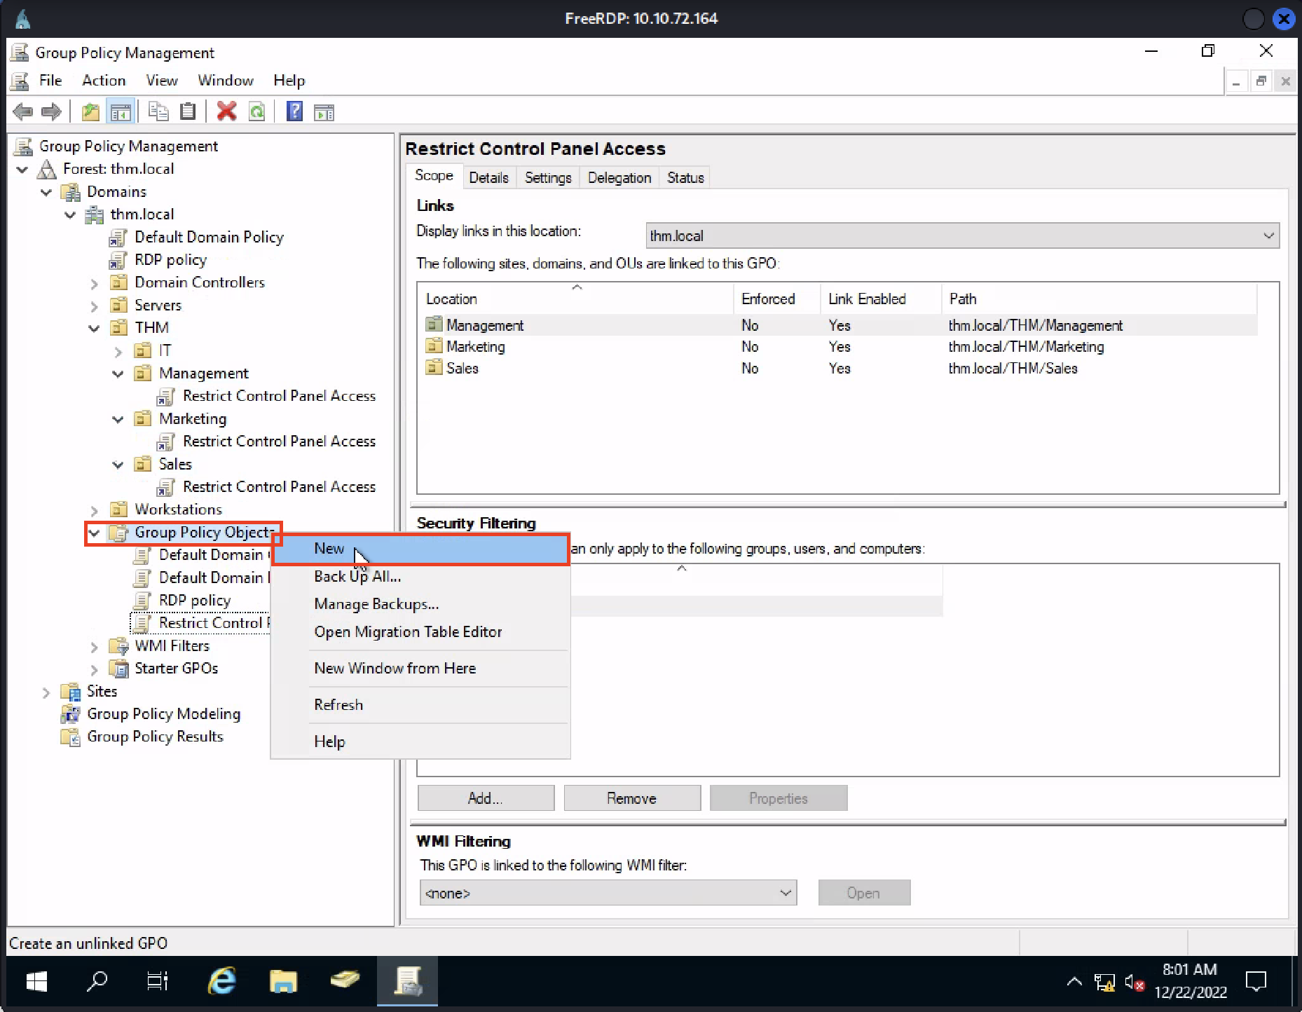Click the Forward arrow toolbar icon
This screenshot has width=1302, height=1012.
click(51, 111)
